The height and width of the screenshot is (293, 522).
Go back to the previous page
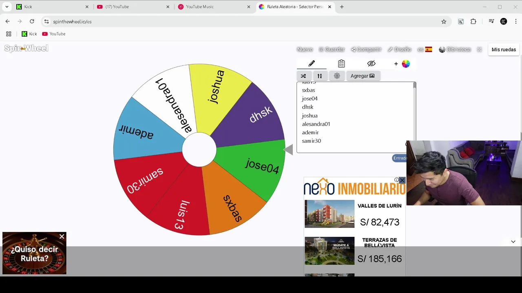[x=8, y=22]
